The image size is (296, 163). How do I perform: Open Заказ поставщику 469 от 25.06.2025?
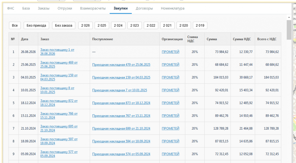click(59, 65)
